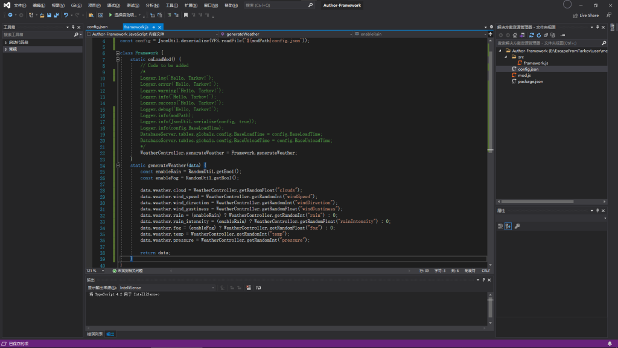This screenshot has width=618, height=348.
Task: Open the Git(G) menu
Action: click(76, 5)
